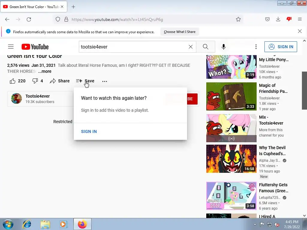Click the partly hidden red Subscribe button
Viewport: 307px width, 230px height.
click(192, 99)
